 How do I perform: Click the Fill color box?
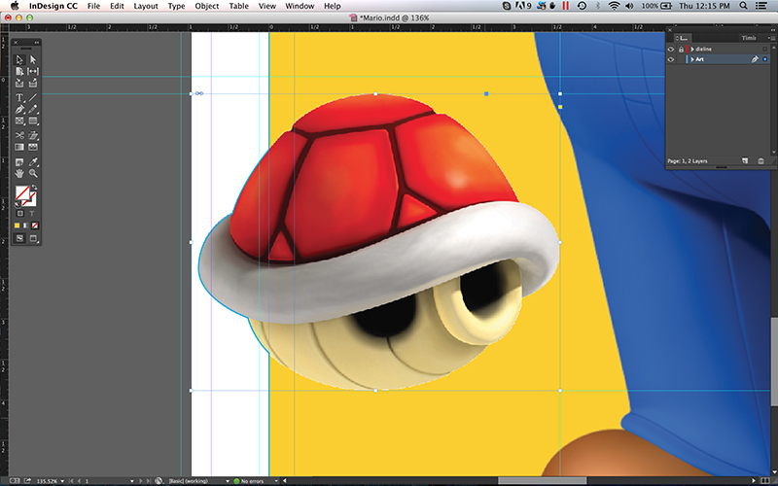[21, 192]
